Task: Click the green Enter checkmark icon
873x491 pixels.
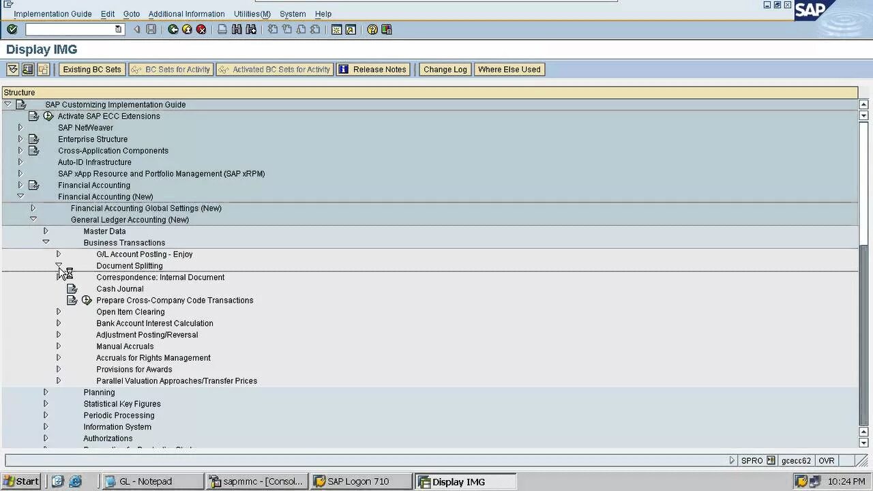Action: [12, 29]
